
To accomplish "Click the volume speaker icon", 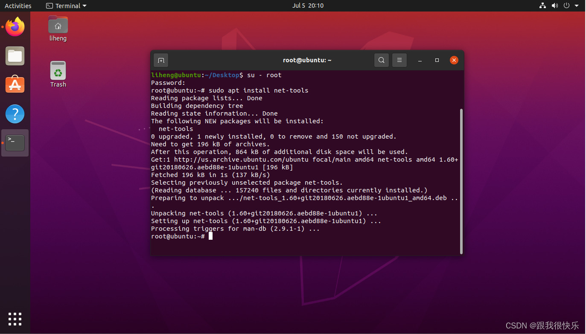I will tap(554, 6).
